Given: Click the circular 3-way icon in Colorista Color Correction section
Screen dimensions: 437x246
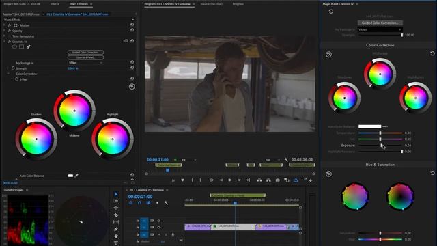Looking at the screenshot, I should 328,55.
